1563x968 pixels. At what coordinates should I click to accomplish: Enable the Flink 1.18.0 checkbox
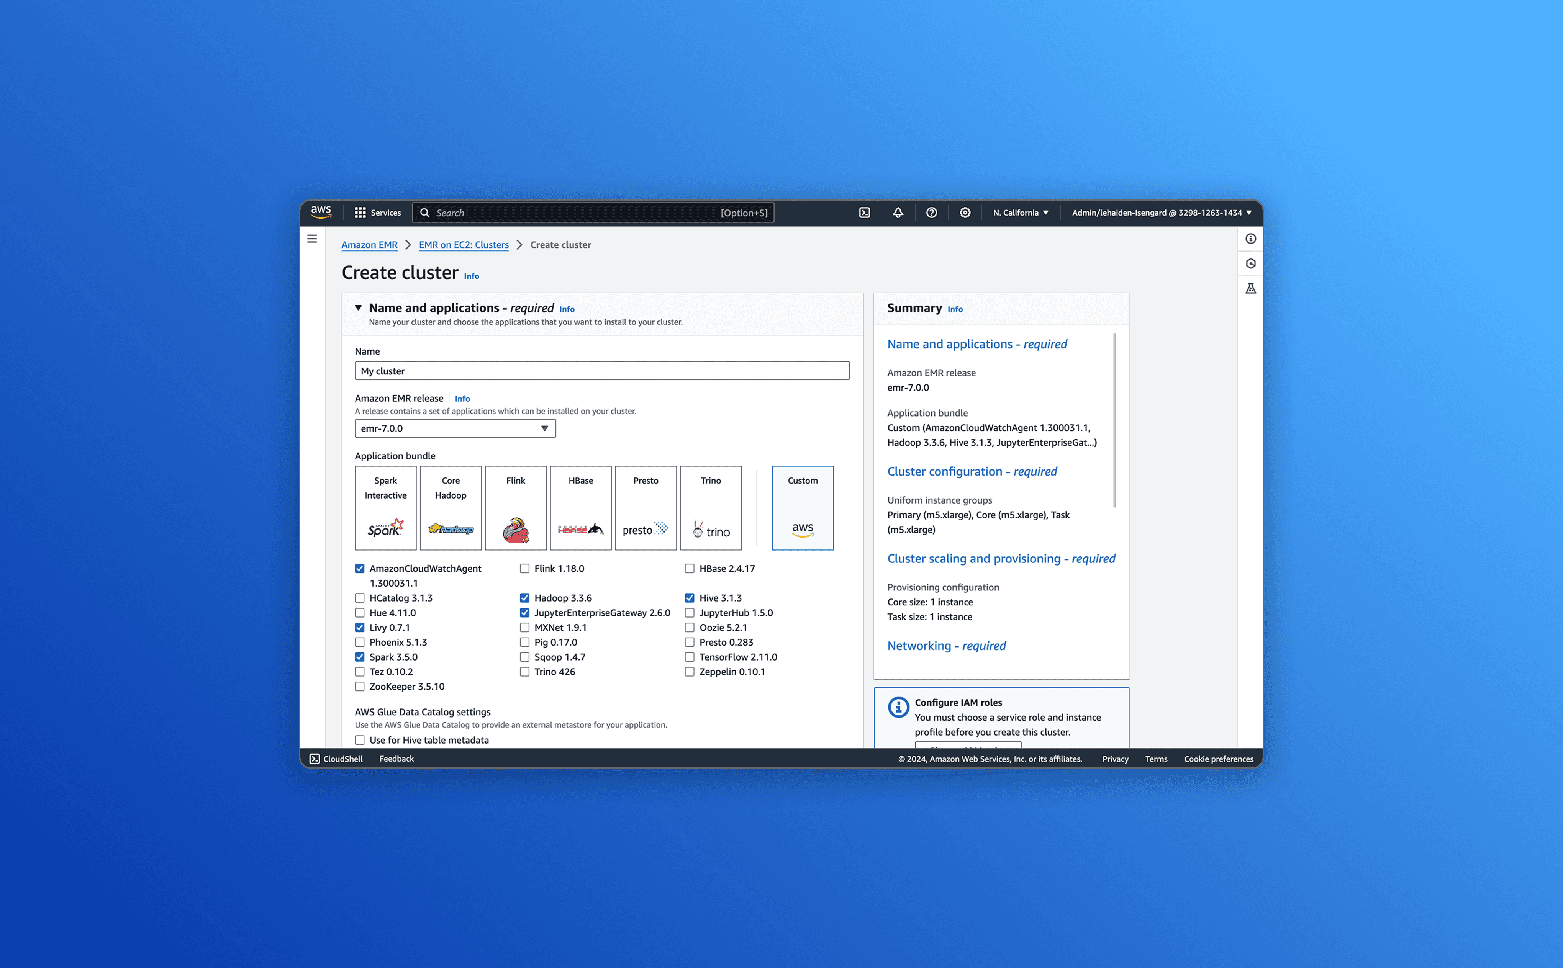524,569
